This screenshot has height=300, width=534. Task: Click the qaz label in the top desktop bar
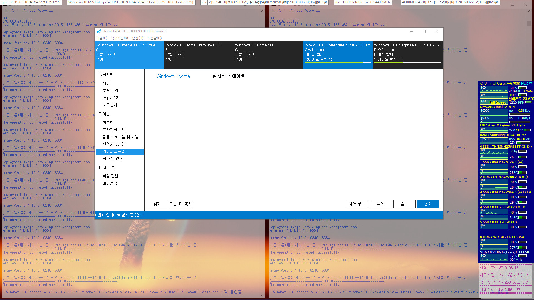(x=4, y=2)
